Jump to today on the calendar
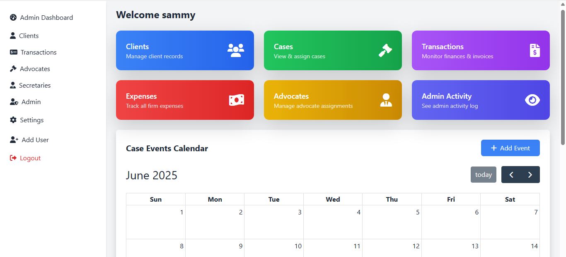 483,174
